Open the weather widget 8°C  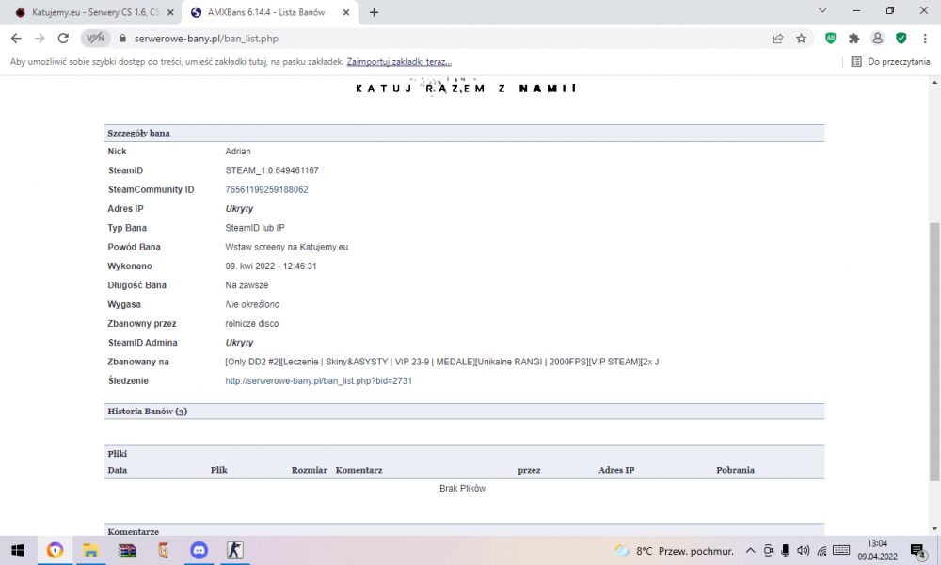click(x=674, y=551)
